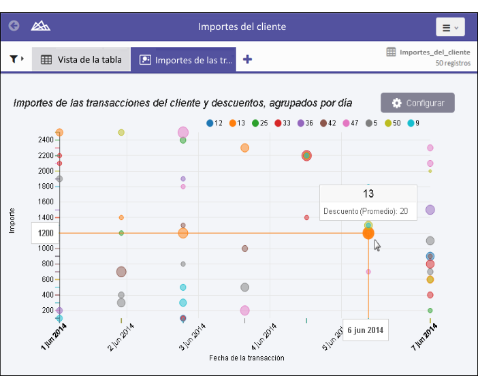Toggle legend series 12 blue dot

[x=210, y=123]
